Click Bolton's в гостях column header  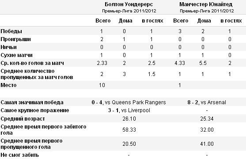click(x=152, y=21)
